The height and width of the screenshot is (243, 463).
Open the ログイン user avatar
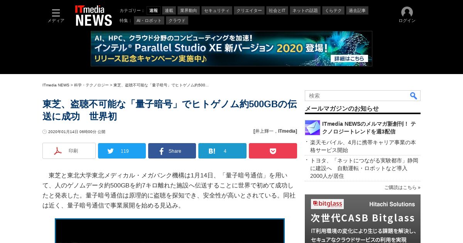pyautogui.click(x=407, y=15)
